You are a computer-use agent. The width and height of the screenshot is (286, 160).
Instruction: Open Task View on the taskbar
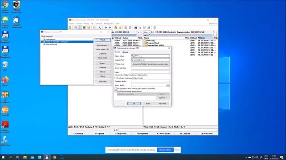point(17,157)
